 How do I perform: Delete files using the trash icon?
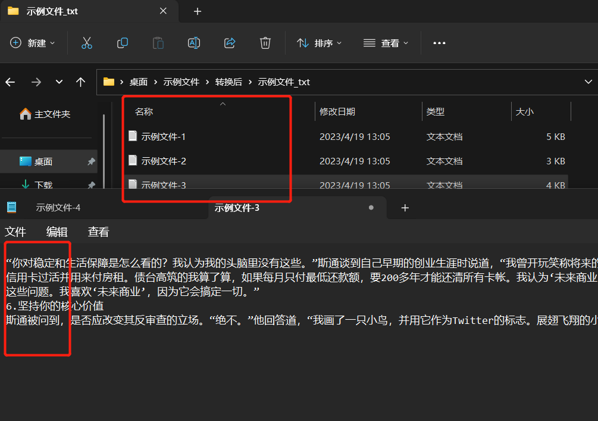pos(265,42)
